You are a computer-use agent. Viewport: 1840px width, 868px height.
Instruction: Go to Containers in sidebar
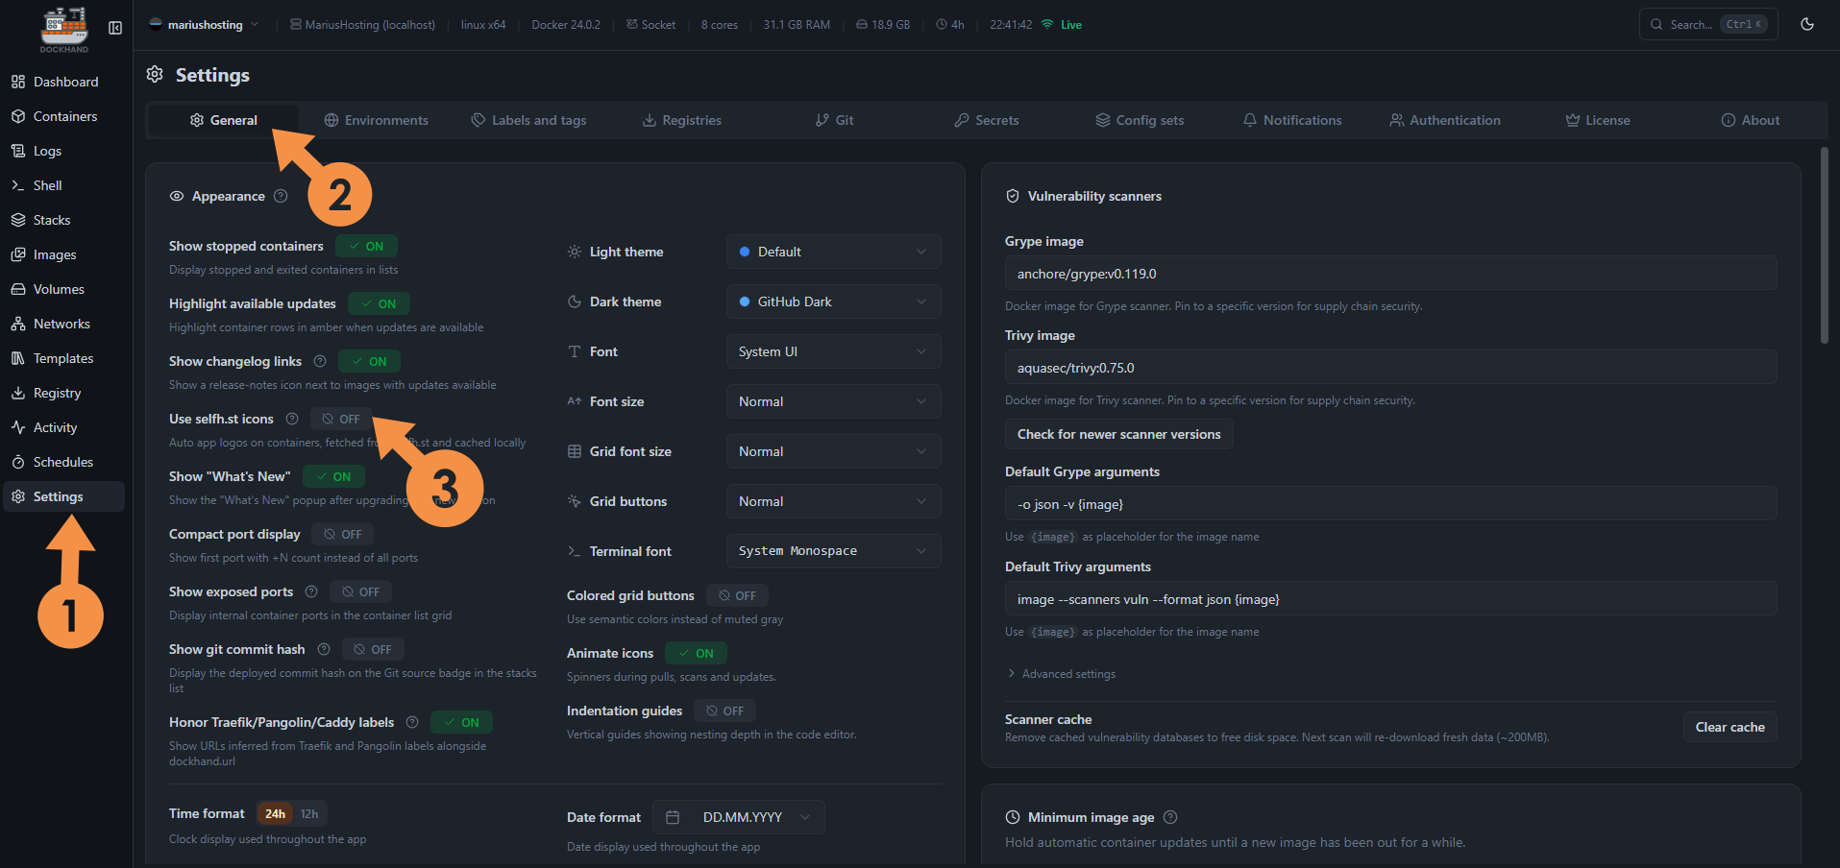(x=63, y=116)
